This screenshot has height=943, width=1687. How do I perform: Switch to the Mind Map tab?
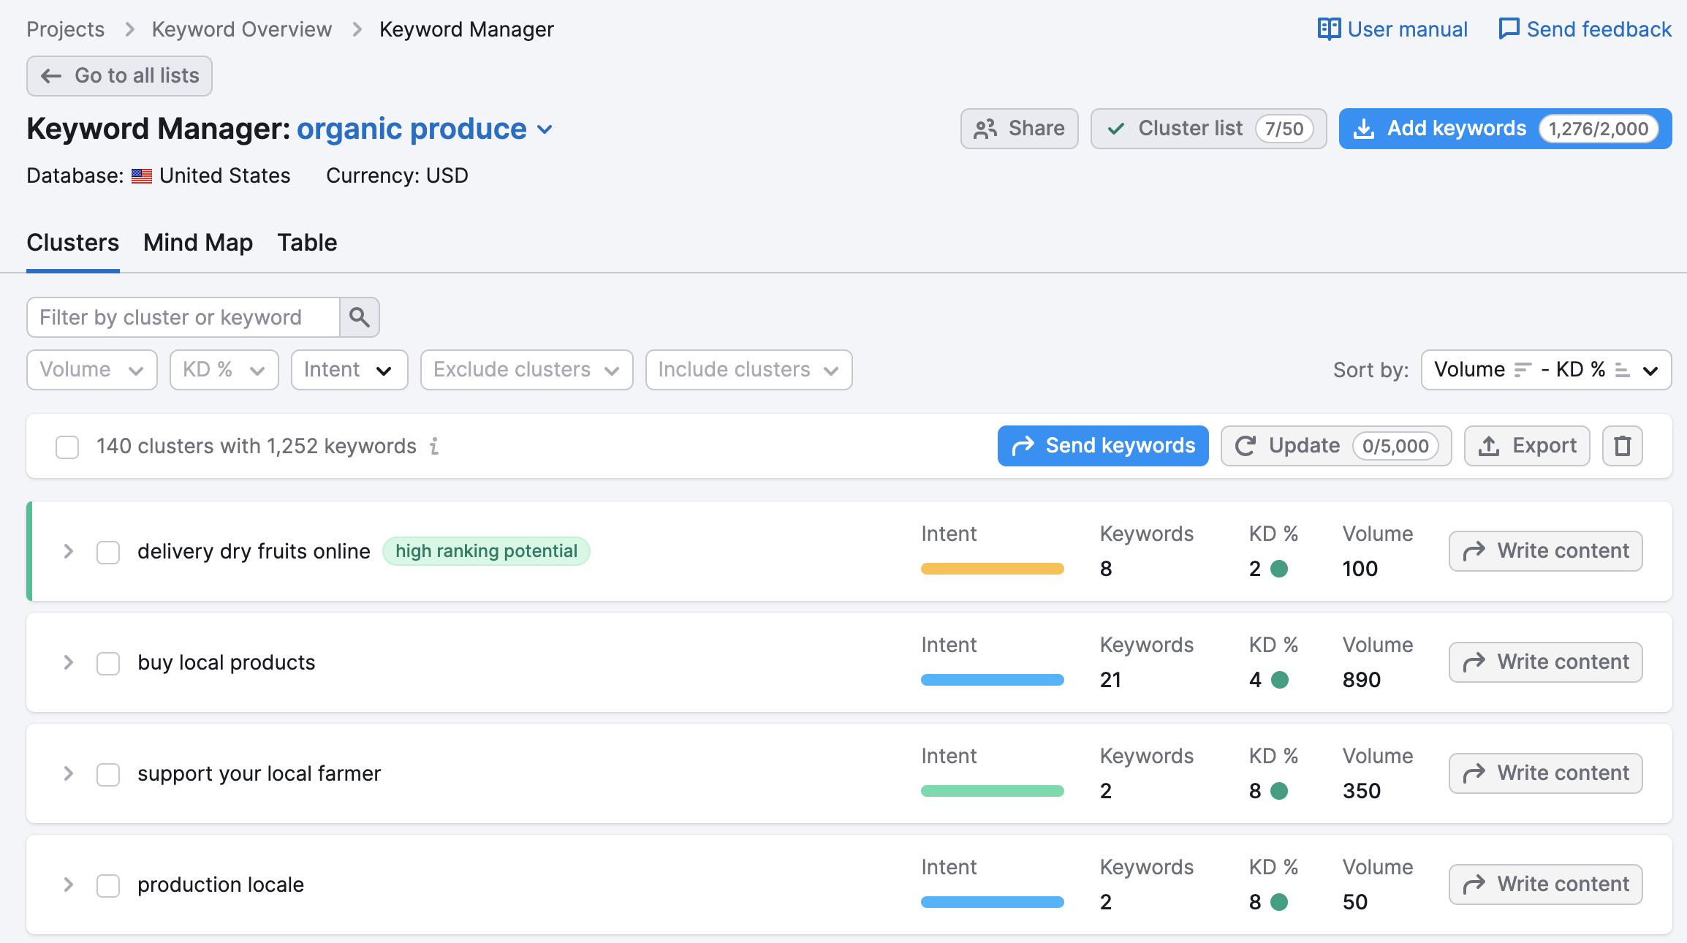pyautogui.click(x=197, y=242)
